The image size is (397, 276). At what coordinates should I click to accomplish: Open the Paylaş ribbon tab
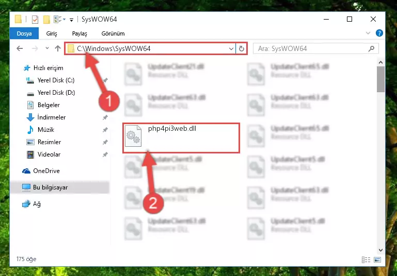coord(80,33)
